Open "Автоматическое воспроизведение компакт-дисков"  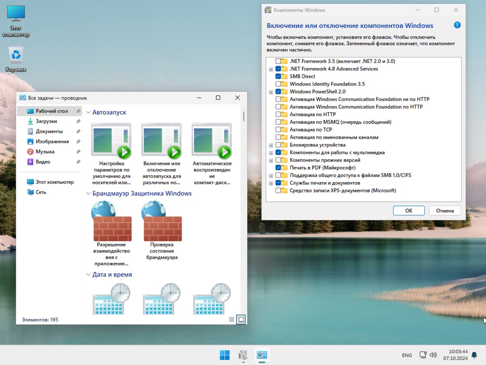point(211,141)
